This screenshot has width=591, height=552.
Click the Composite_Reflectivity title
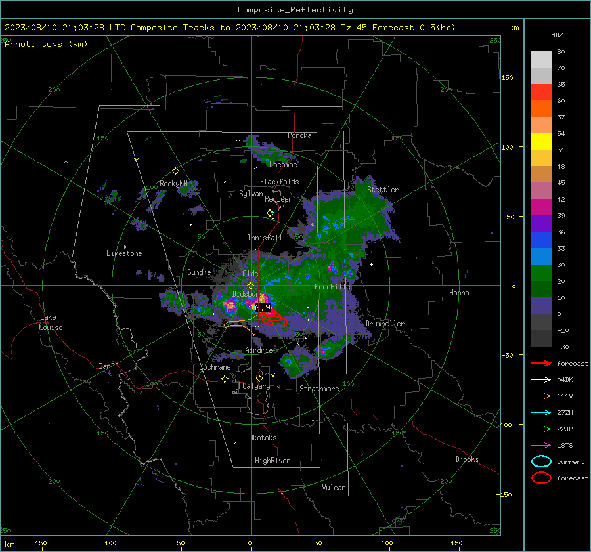(295, 10)
